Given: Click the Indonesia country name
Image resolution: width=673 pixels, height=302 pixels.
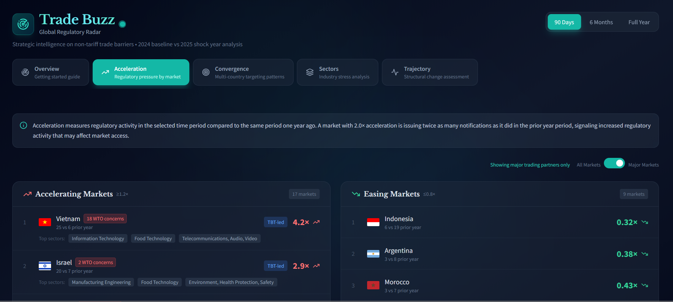Looking at the screenshot, I should click(x=399, y=219).
